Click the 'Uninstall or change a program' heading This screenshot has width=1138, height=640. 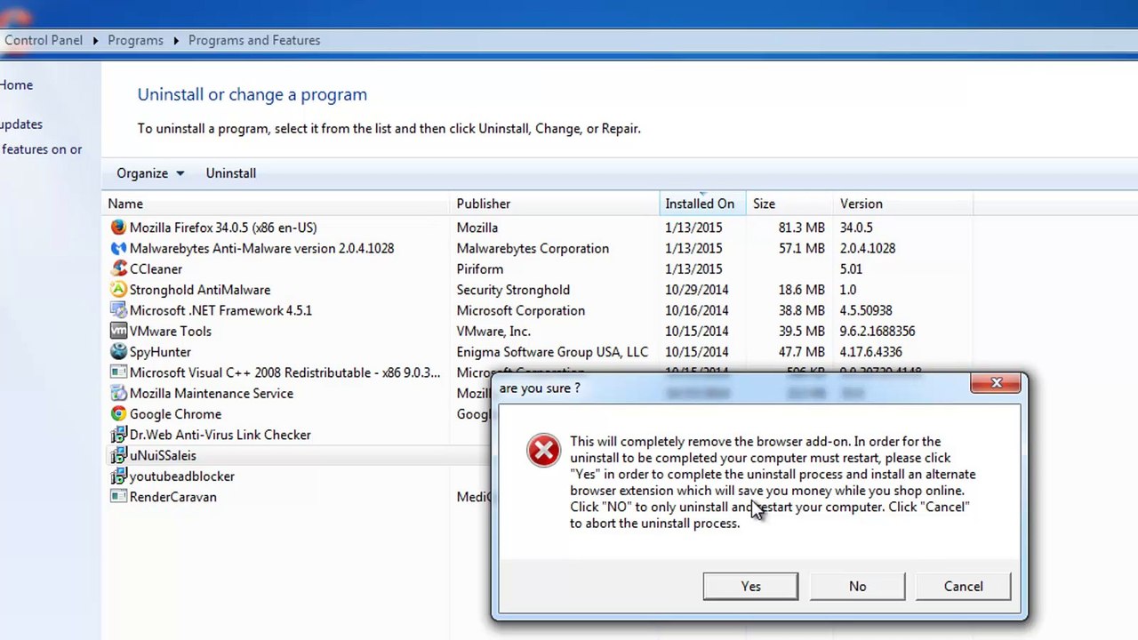[252, 94]
